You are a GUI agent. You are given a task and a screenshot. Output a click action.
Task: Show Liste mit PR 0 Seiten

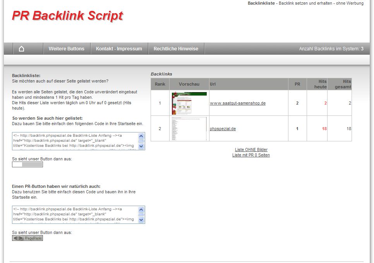click(x=251, y=155)
